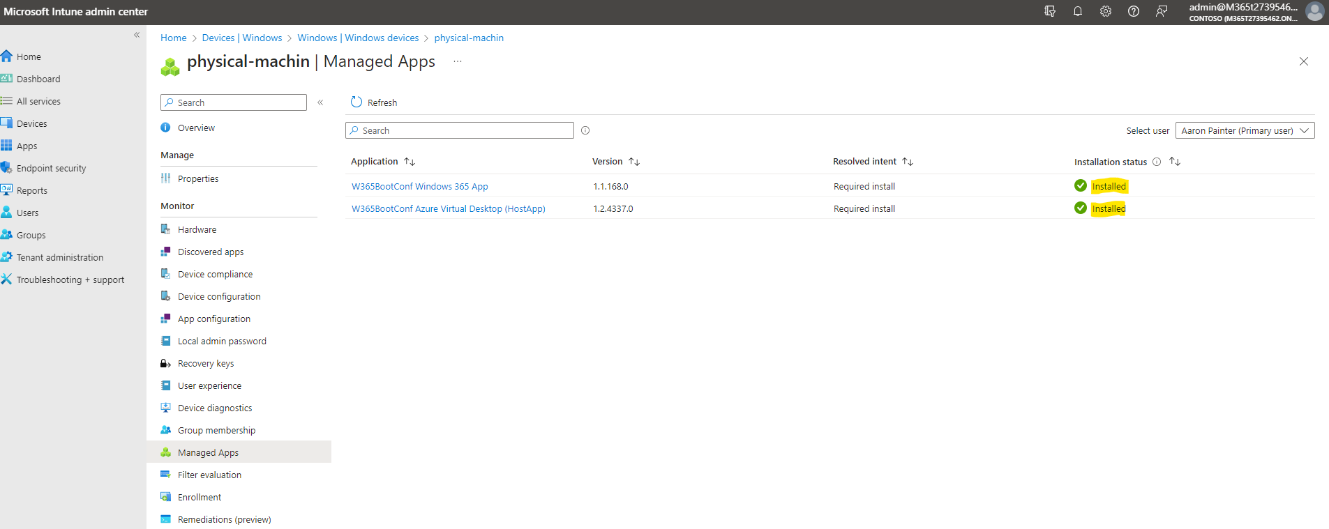Open Device compliance menu item
This screenshot has width=1329, height=529.
215,274
